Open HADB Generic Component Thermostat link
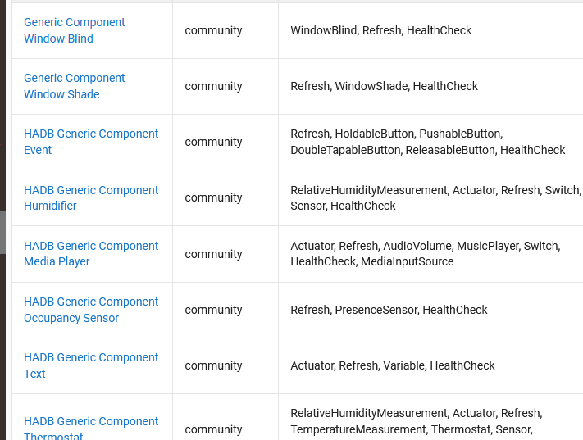583x440 pixels. tap(91, 429)
